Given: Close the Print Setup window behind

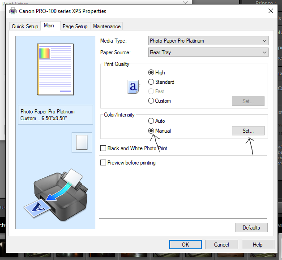Looking at the screenshot, I should coord(185,3).
